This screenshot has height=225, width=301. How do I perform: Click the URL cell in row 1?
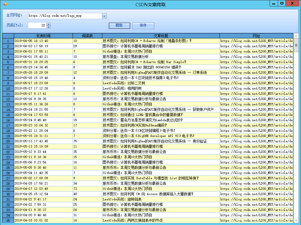(256, 41)
